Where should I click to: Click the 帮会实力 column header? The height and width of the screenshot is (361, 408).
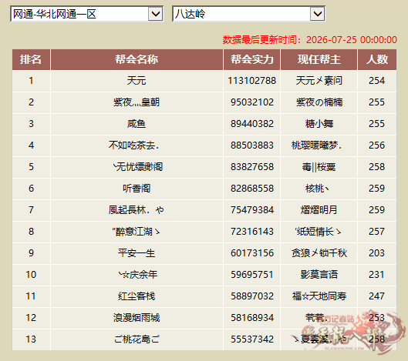pos(252,59)
